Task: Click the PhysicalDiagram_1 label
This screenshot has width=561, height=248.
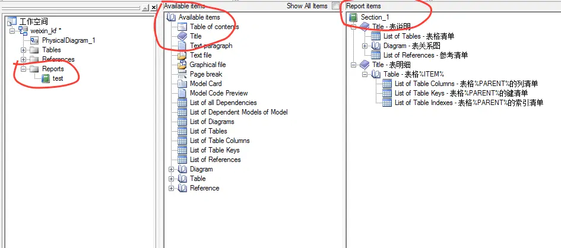Action: pos(69,40)
